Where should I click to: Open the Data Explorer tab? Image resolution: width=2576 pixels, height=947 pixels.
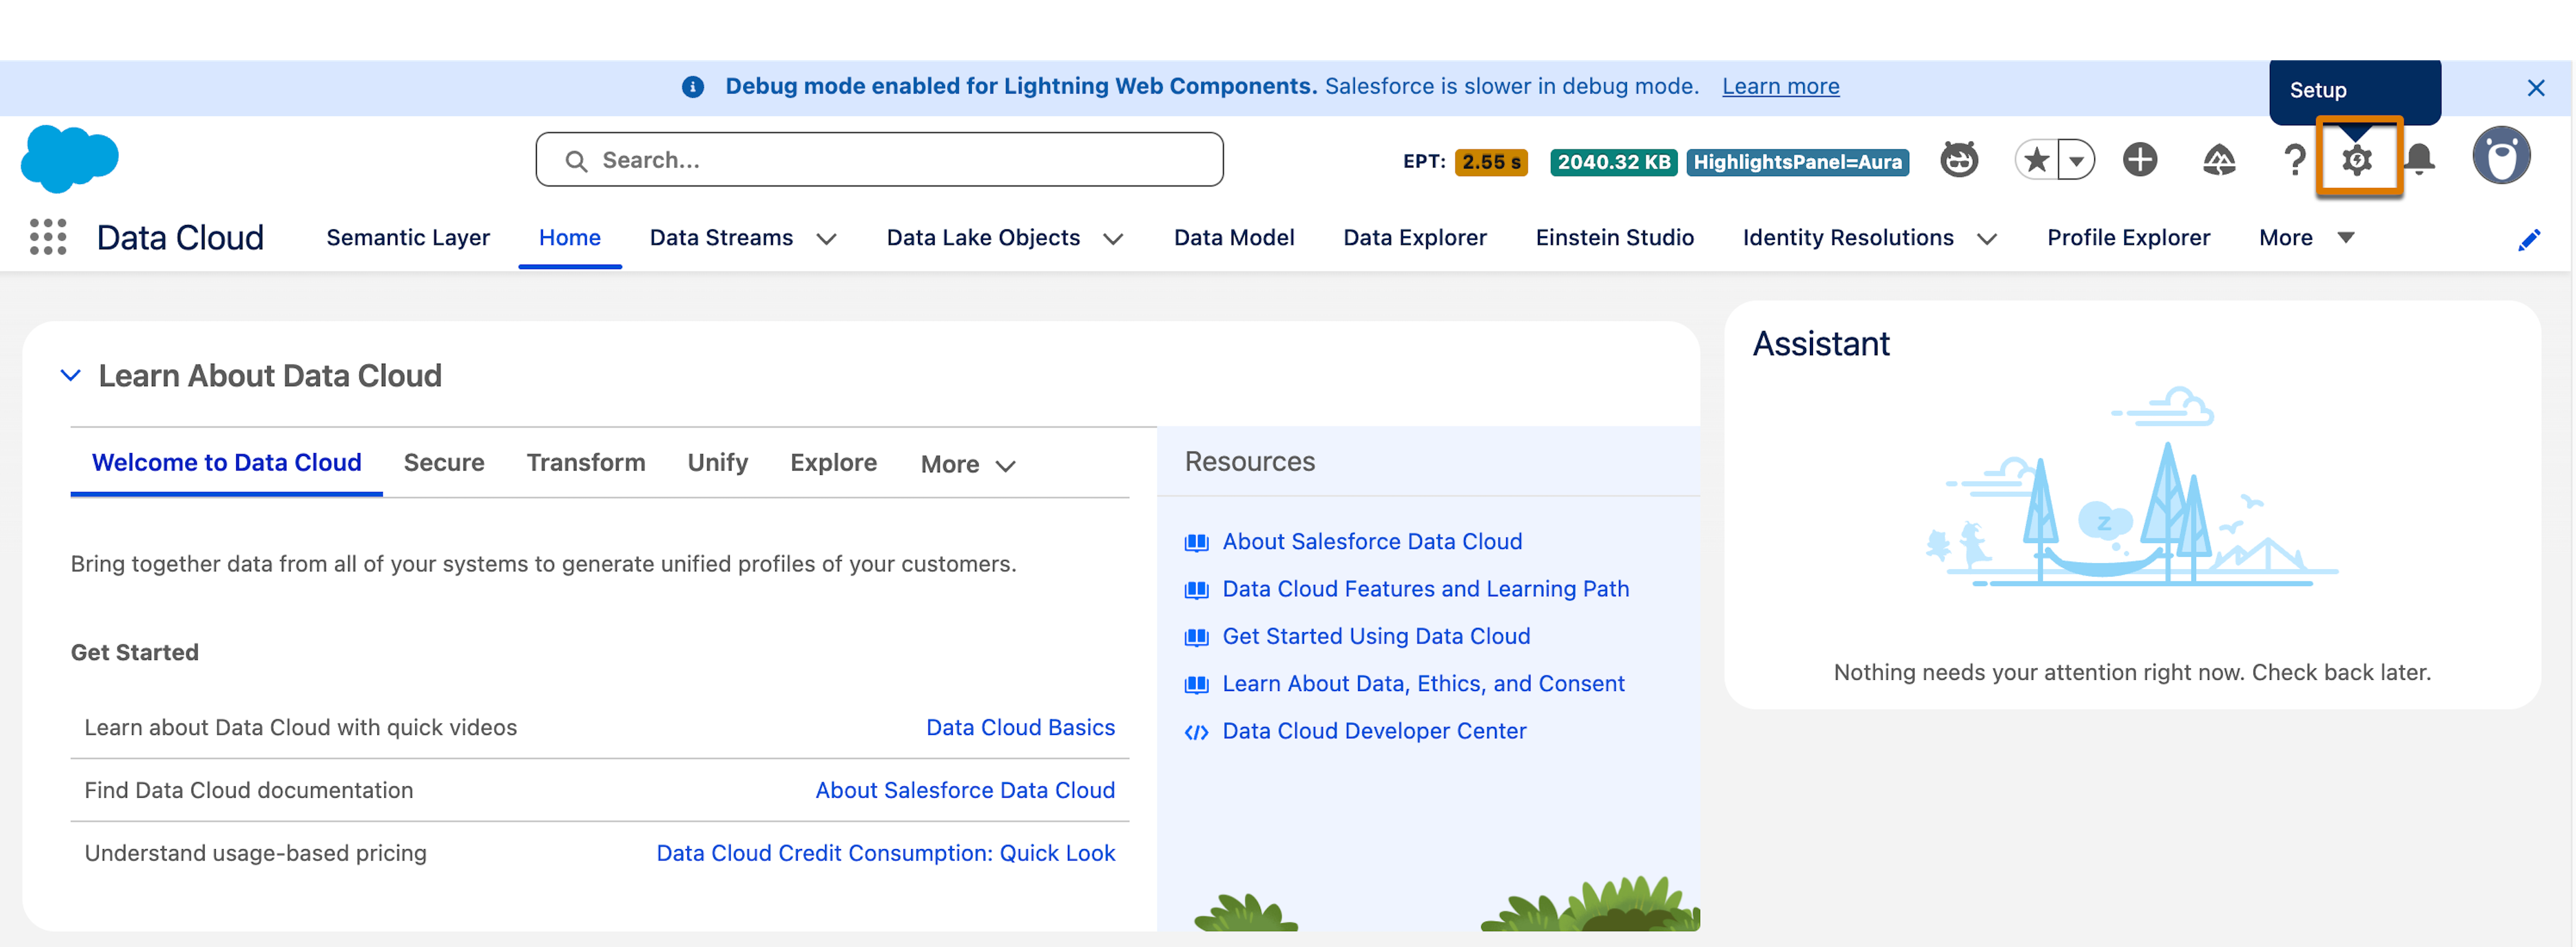point(1414,238)
